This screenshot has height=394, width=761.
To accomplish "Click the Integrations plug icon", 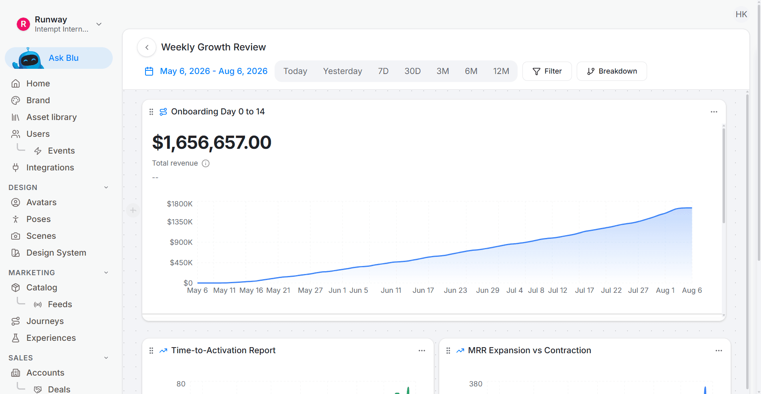I will [16, 168].
